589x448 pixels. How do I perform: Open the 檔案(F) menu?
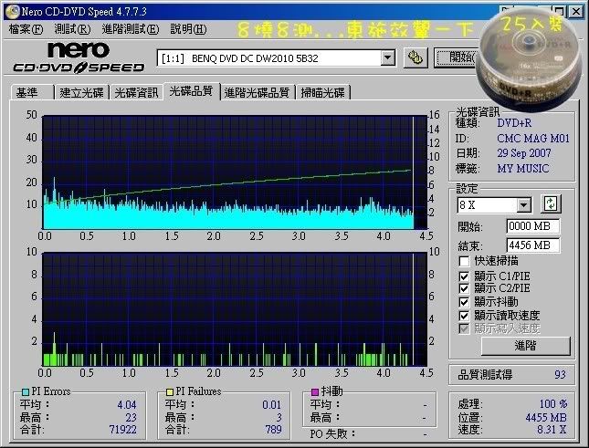tap(26, 29)
